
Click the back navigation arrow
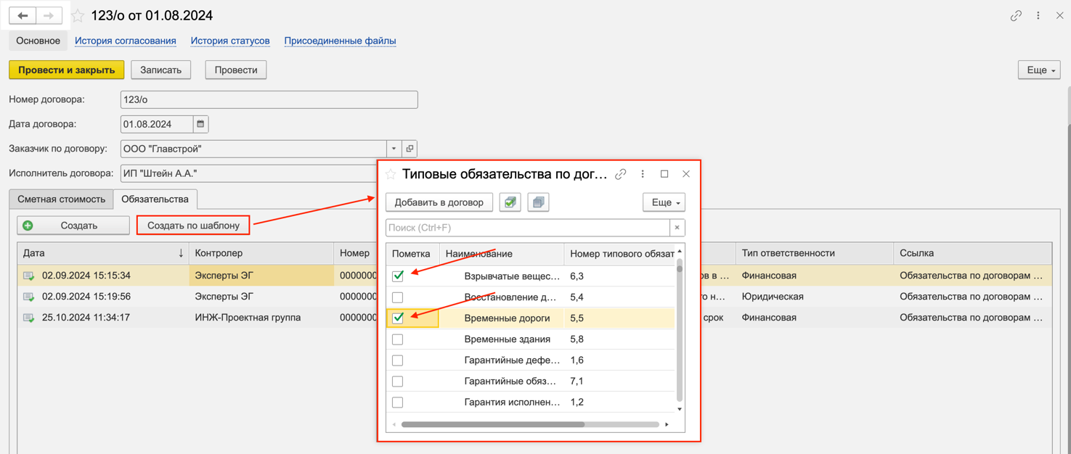[23, 15]
